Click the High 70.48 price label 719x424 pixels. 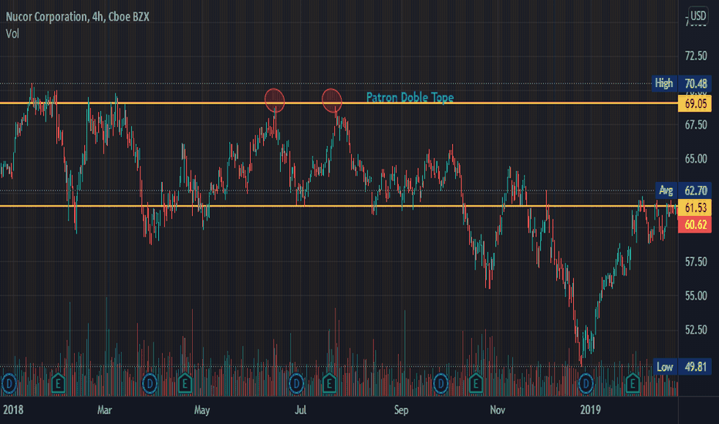[x=682, y=83]
